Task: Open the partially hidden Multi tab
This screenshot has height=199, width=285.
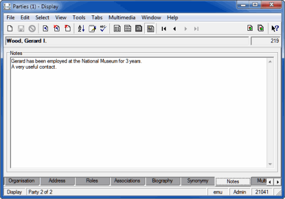Action: (x=259, y=181)
